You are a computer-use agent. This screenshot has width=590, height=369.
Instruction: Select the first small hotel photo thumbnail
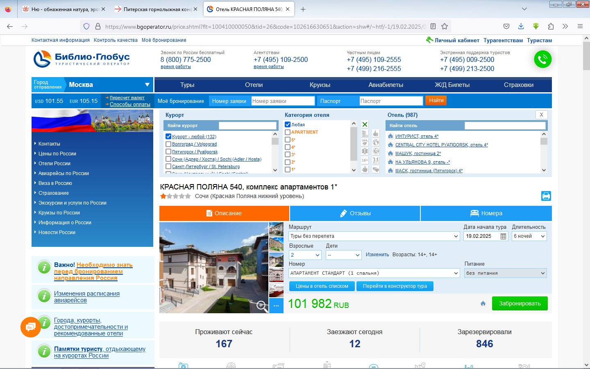tap(276, 229)
